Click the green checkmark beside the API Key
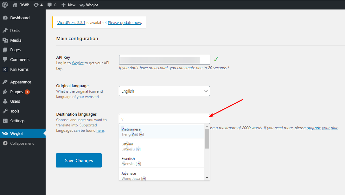Viewport: 345px width, 195px height. (x=216, y=59)
